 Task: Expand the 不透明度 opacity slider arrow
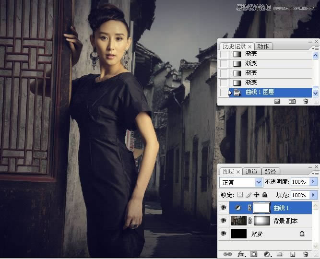click(314, 182)
